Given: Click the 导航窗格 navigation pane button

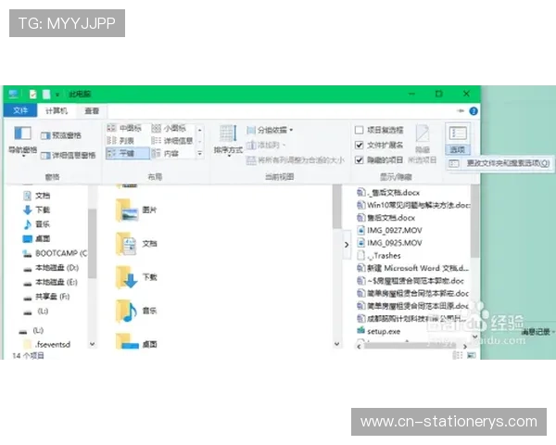Looking at the screenshot, I should (22, 140).
